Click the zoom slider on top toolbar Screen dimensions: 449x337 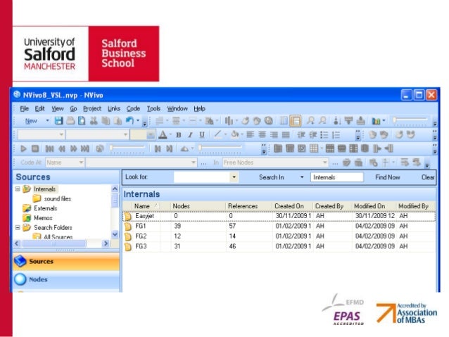point(411,120)
